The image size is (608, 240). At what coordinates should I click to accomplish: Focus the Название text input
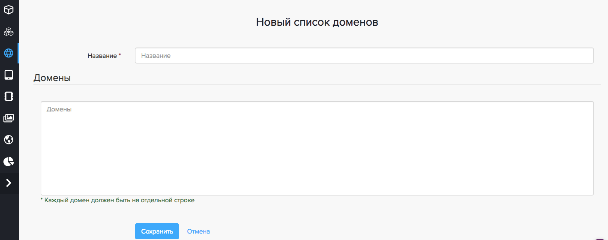click(x=364, y=56)
